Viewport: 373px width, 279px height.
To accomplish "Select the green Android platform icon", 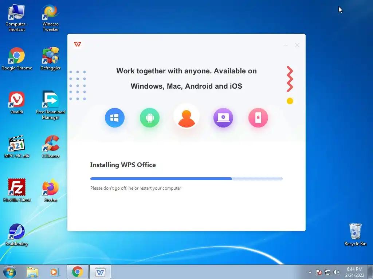I will click(150, 117).
